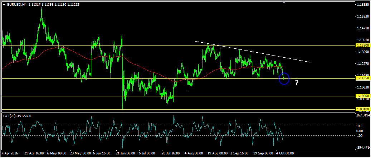This screenshot has height=158, width=371.
Task: Select the yellow 1.11250 price level label
Action: (x=363, y=78)
